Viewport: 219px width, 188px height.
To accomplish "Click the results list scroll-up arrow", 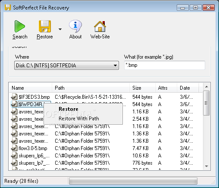I will (x=206, y=87).
